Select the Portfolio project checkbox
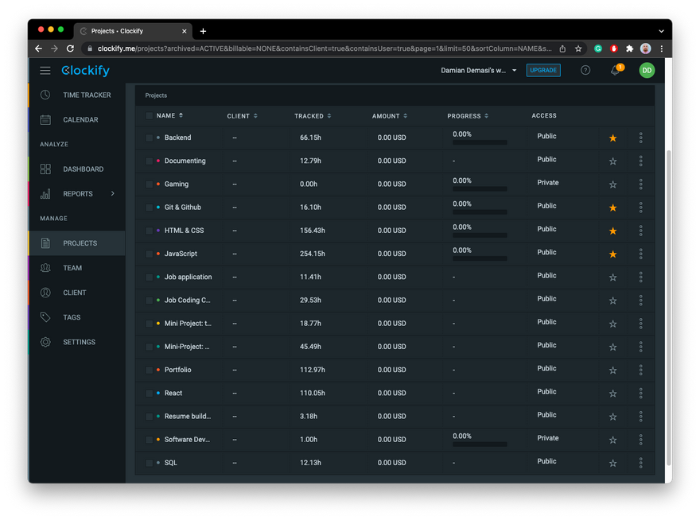The height and width of the screenshot is (520, 700). [x=149, y=370]
